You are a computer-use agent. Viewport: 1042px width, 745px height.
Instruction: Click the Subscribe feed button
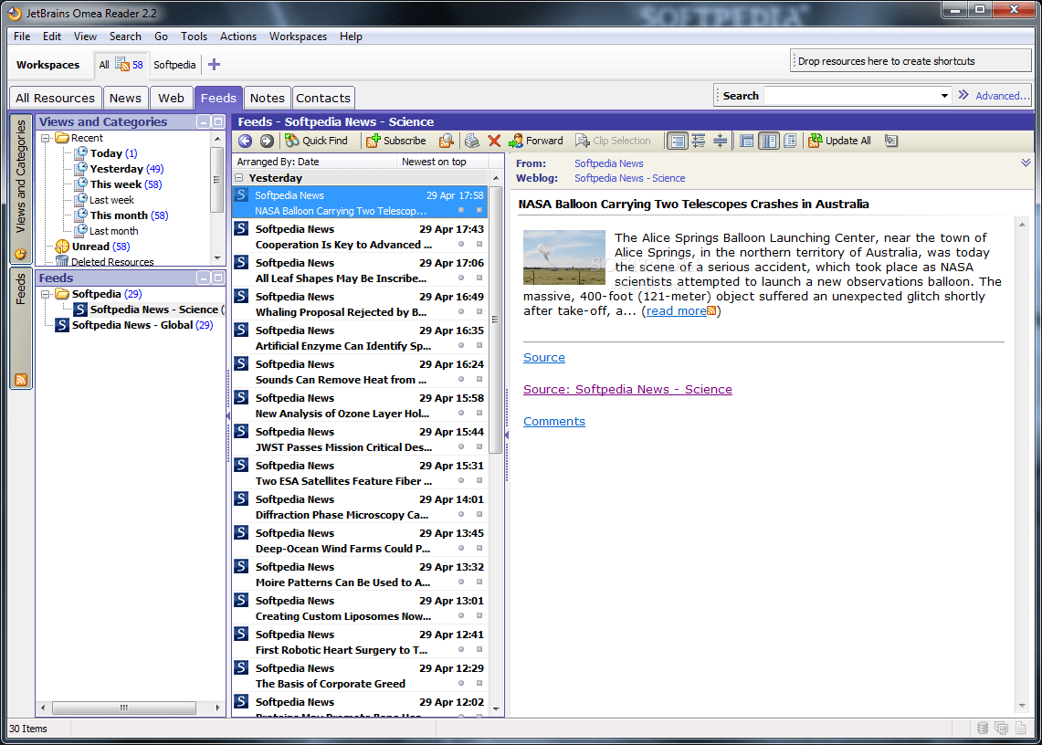396,141
